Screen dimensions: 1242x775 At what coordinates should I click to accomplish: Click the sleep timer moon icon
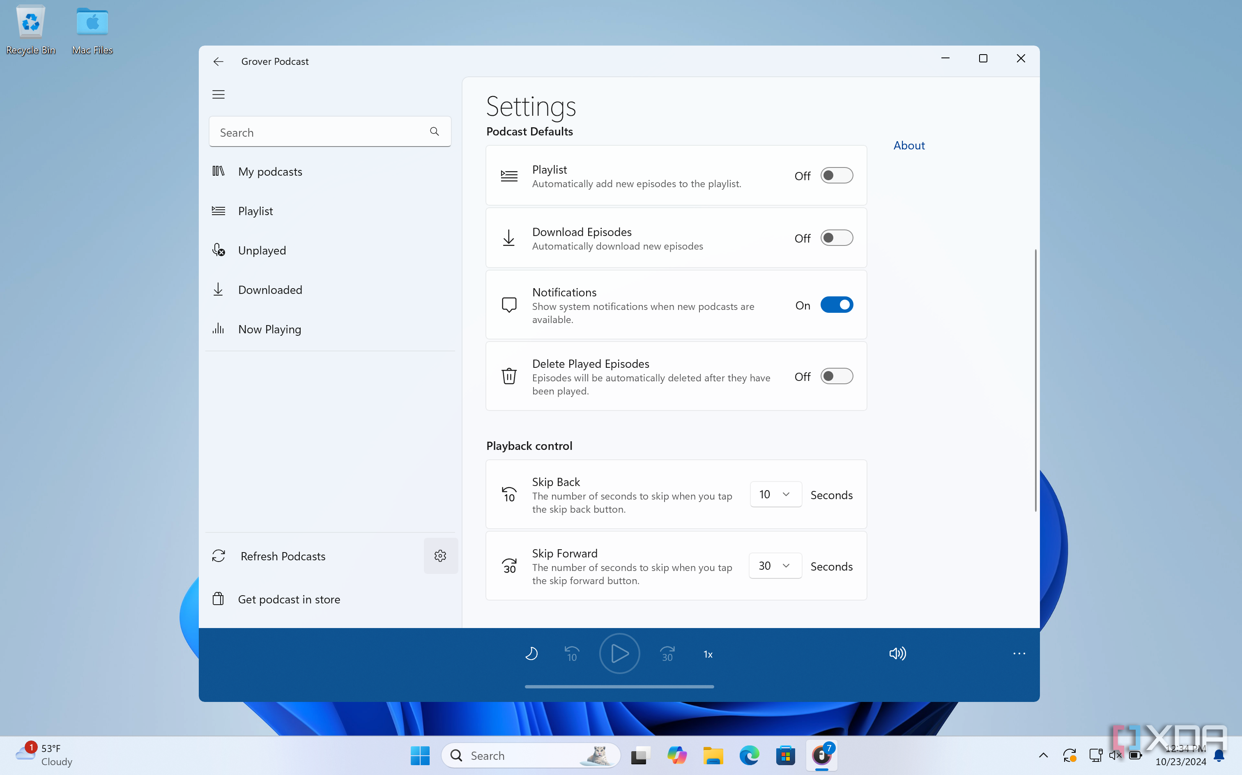point(531,653)
